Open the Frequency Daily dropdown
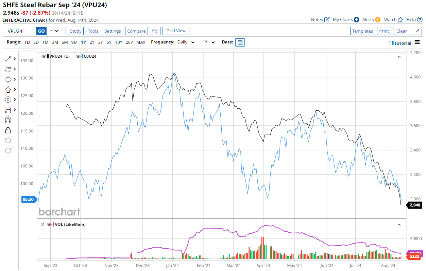Screen dimensions: 426x271 [186, 42]
